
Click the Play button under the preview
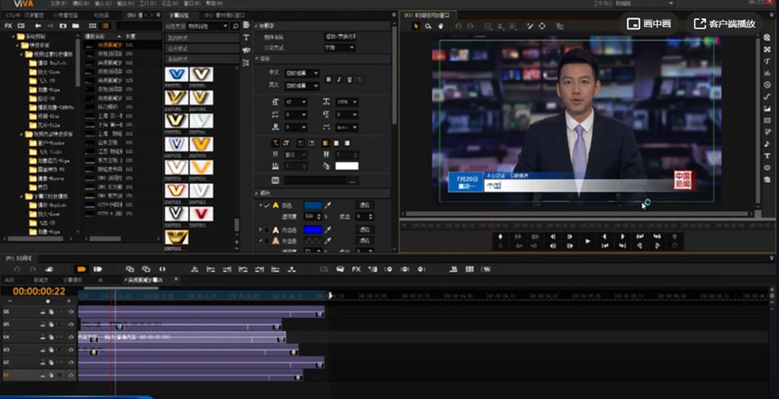587,240
